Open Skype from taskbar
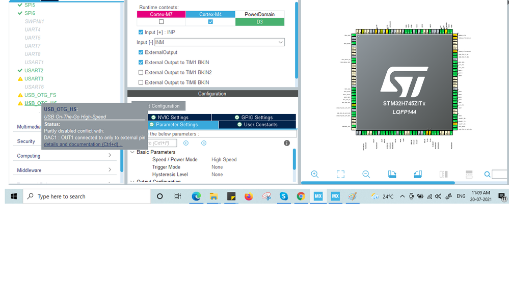 pos(284,196)
